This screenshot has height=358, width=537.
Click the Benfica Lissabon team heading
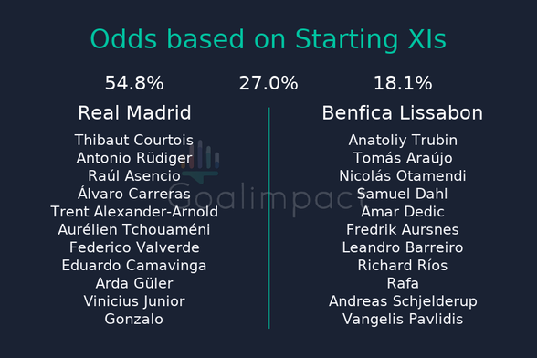tap(403, 113)
